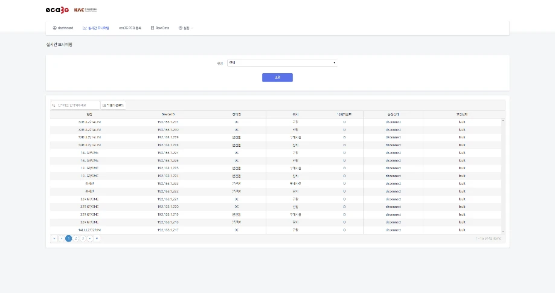Screen dimensions: 555x293
Task: Select page 2 in pagination
Action: click(75, 239)
